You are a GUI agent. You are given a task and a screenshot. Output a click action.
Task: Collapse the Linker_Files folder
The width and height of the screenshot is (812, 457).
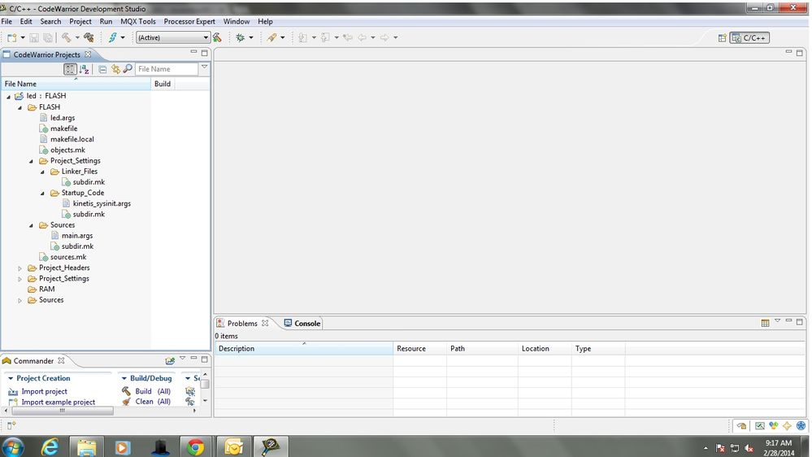coord(42,172)
